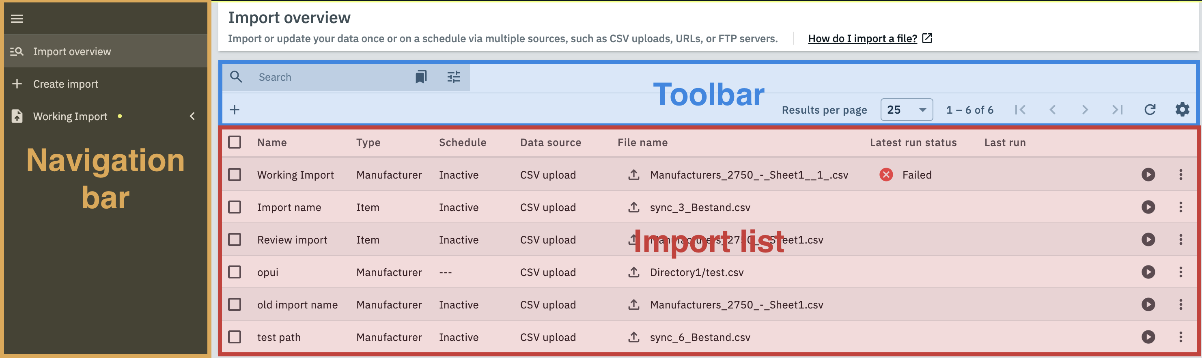Open more actions for opui row
This screenshot has width=1202, height=358.
(x=1181, y=272)
